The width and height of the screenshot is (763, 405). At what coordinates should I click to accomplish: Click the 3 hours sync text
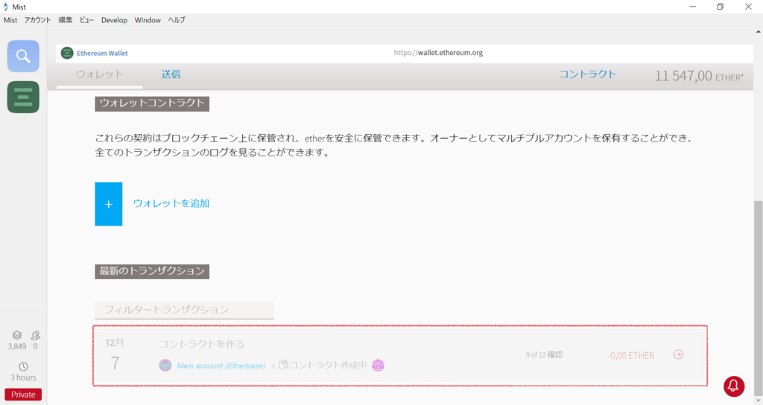click(23, 377)
